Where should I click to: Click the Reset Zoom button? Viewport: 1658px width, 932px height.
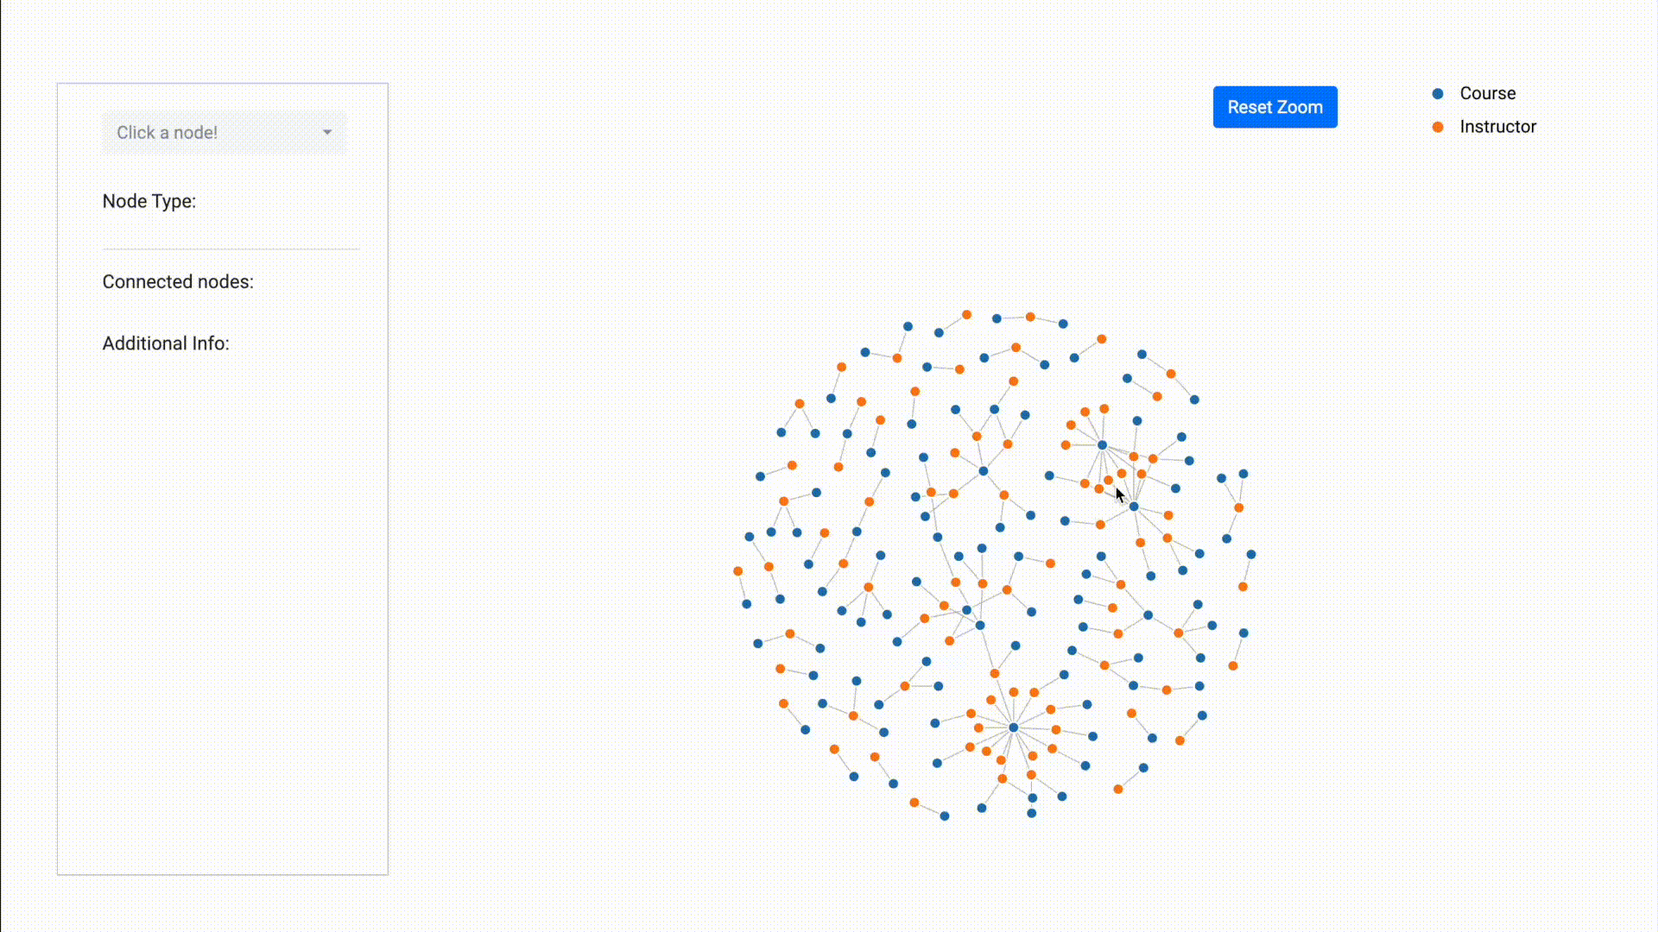[1275, 107]
